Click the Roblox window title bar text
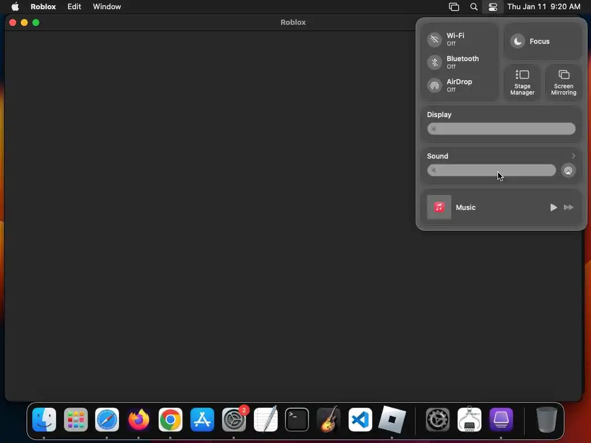 click(293, 22)
